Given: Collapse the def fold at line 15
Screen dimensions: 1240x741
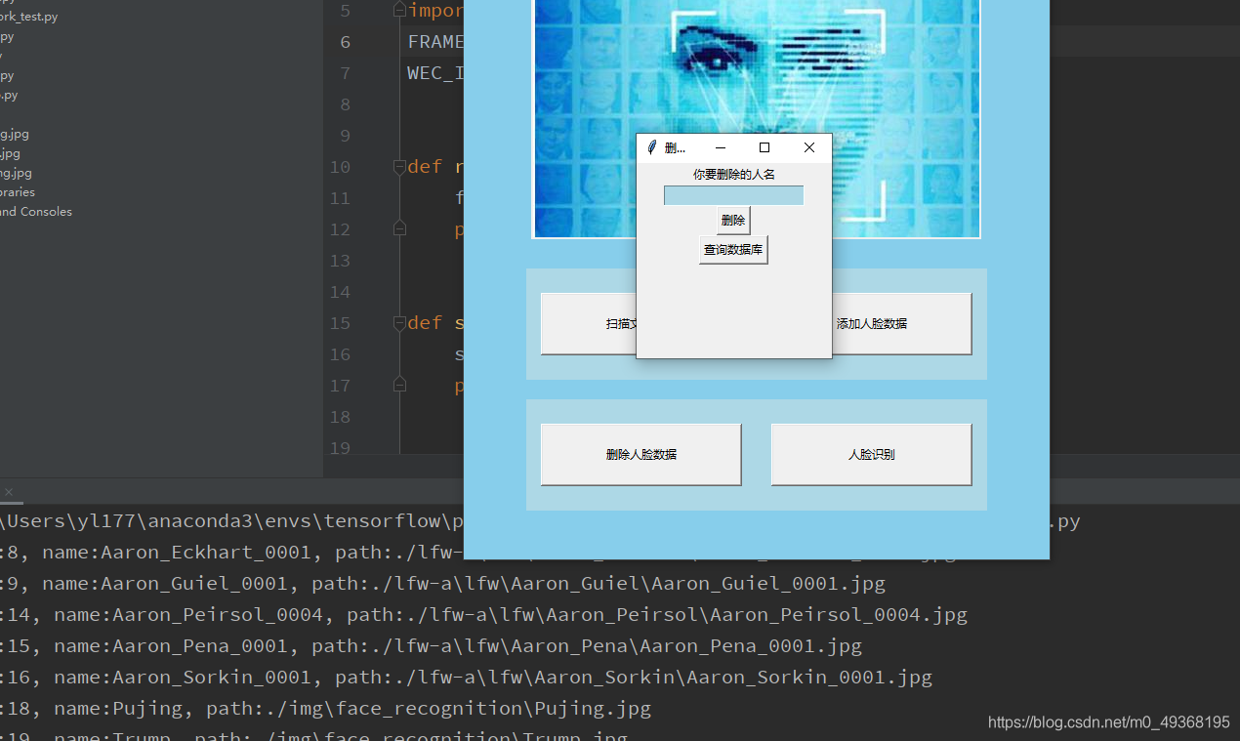Looking at the screenshot, I should coord(398,323).
